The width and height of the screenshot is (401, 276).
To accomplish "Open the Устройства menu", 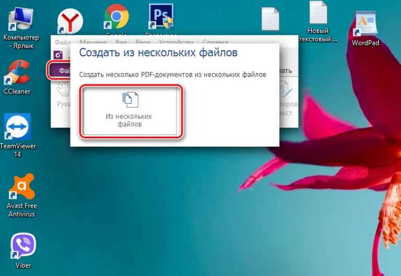I will (x=176, y=42).
